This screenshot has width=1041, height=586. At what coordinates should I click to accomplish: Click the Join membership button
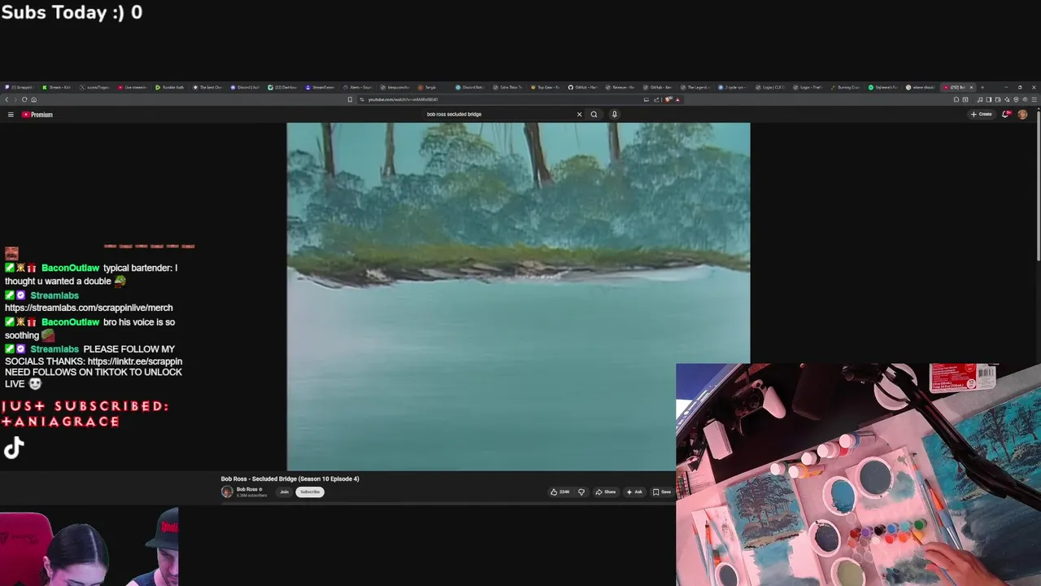285,492
